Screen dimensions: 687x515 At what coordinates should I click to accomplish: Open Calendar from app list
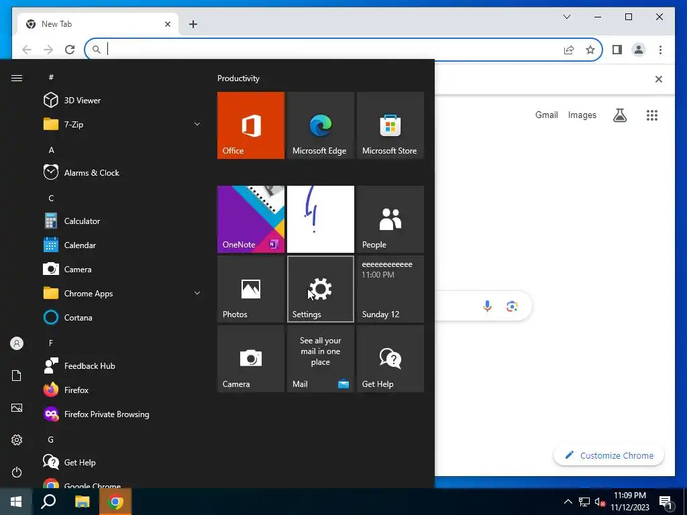123,245
